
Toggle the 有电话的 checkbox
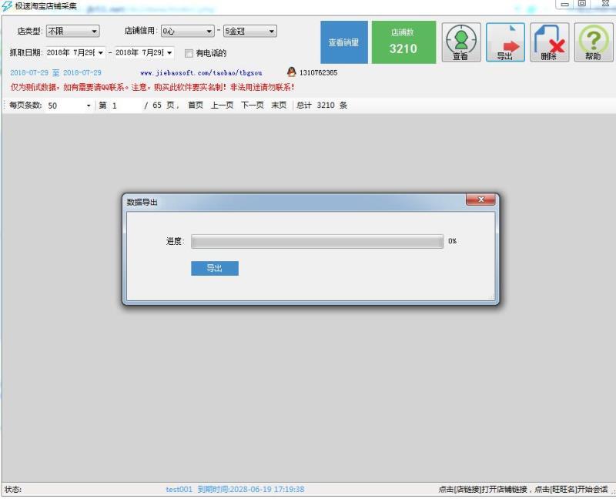click(x=189, y=53)
